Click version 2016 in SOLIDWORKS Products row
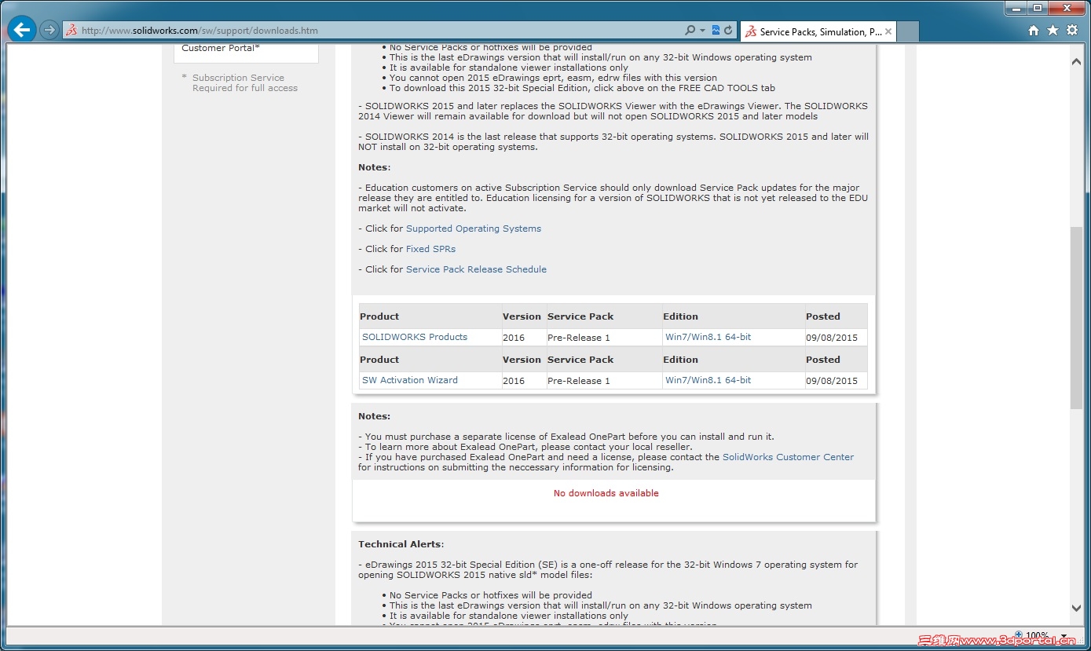 pyautogui.click(x=514, y=338)
